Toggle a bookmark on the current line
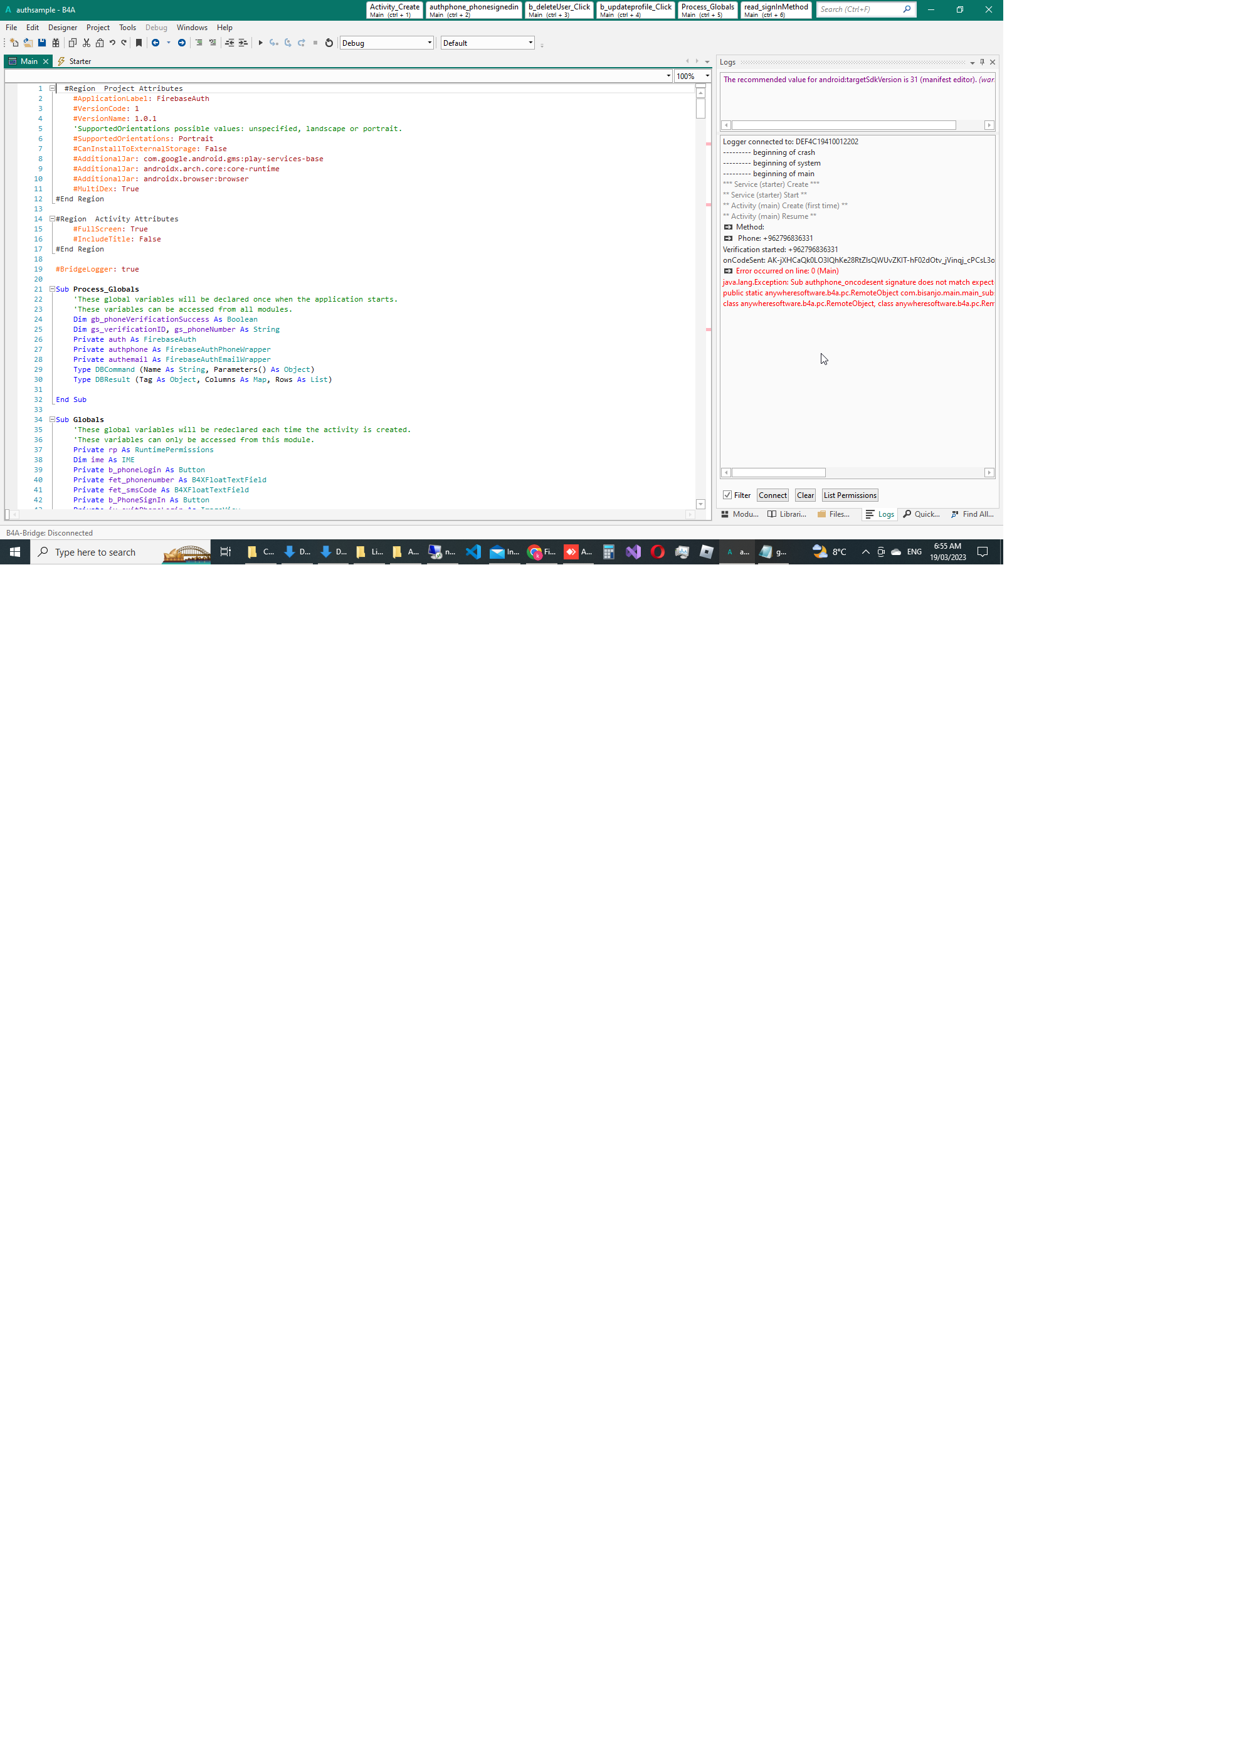The image size is (1239, 1761). 139,43
